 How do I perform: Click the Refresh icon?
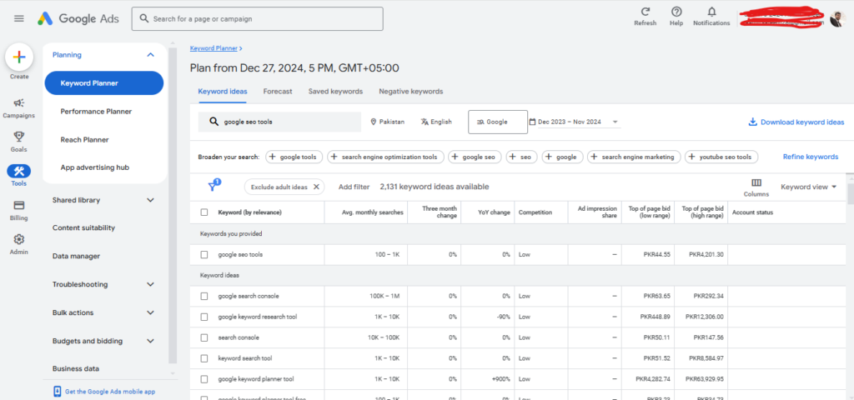click(646, 12)
